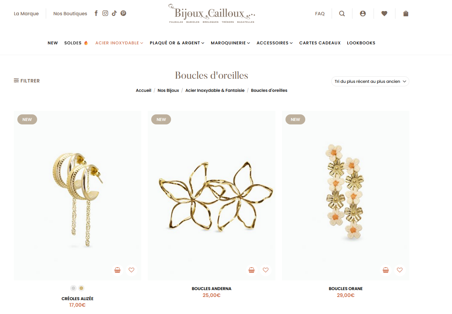Image resolution: width=452 pixels, height=314 pixels.
Task: Open the TikTok social icon
Action: (x=114, y=14)
